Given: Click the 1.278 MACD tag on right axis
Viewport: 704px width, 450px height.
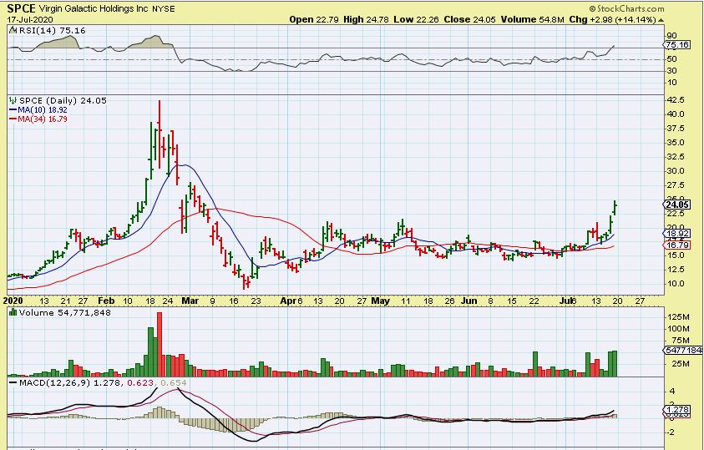Looking at the screenshot, I should pyautogui.click(x=677, y=410).
